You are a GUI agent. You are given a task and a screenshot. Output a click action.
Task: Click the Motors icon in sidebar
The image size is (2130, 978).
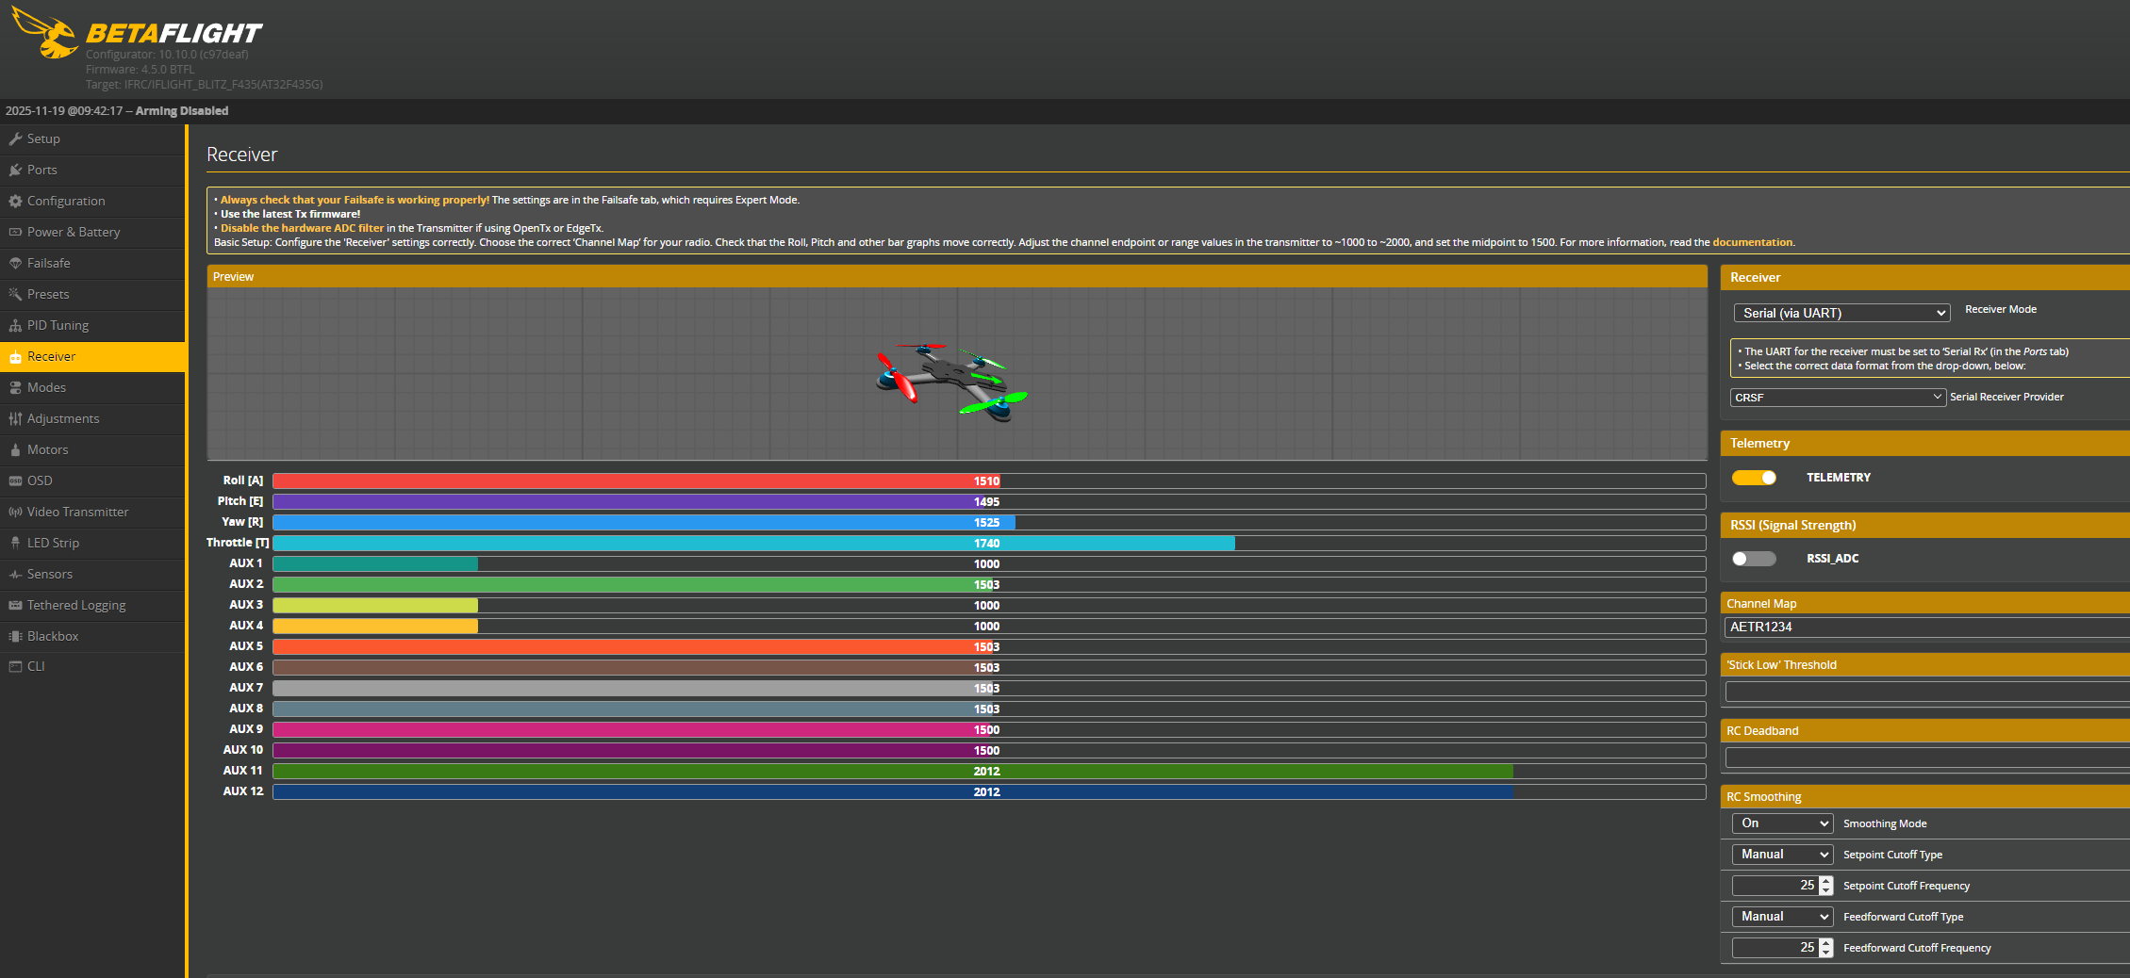click(15, 449)
